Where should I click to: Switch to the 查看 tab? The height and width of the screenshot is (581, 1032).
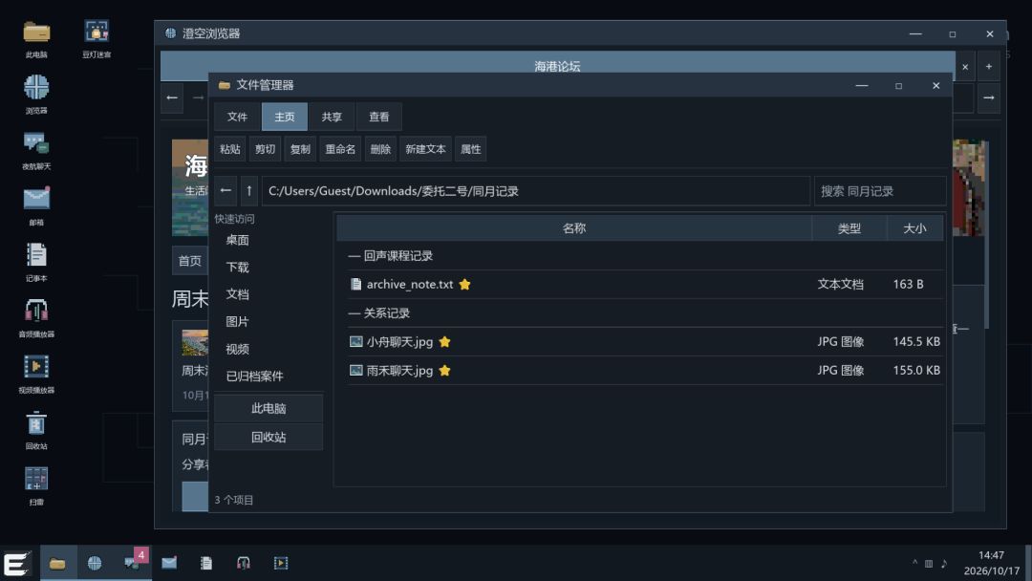click(379, 118)
